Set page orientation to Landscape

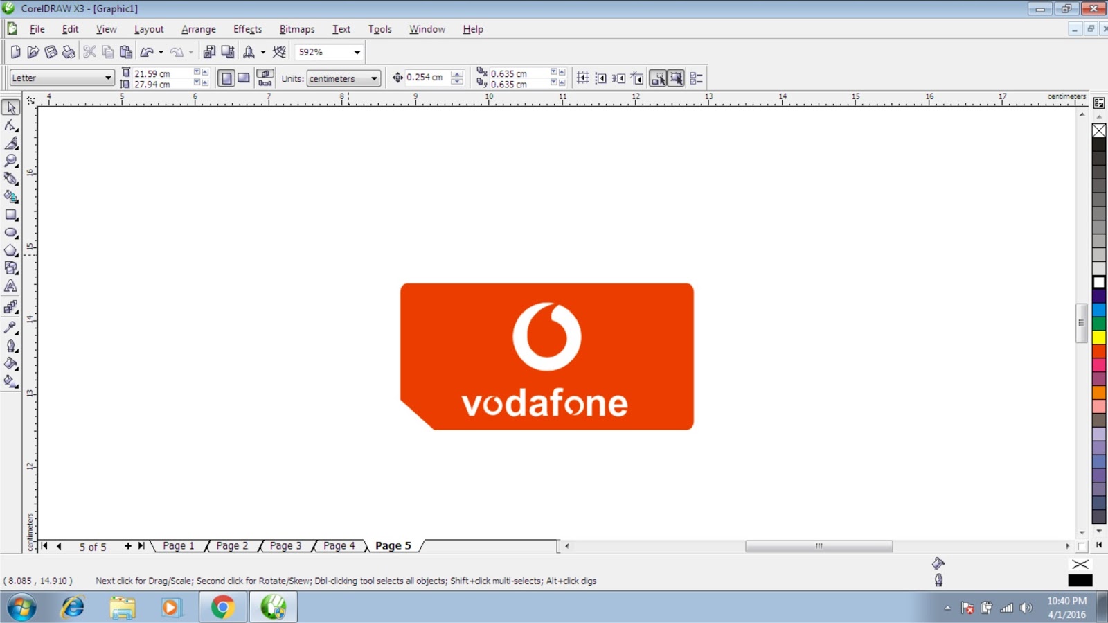[x=244, y=78]
